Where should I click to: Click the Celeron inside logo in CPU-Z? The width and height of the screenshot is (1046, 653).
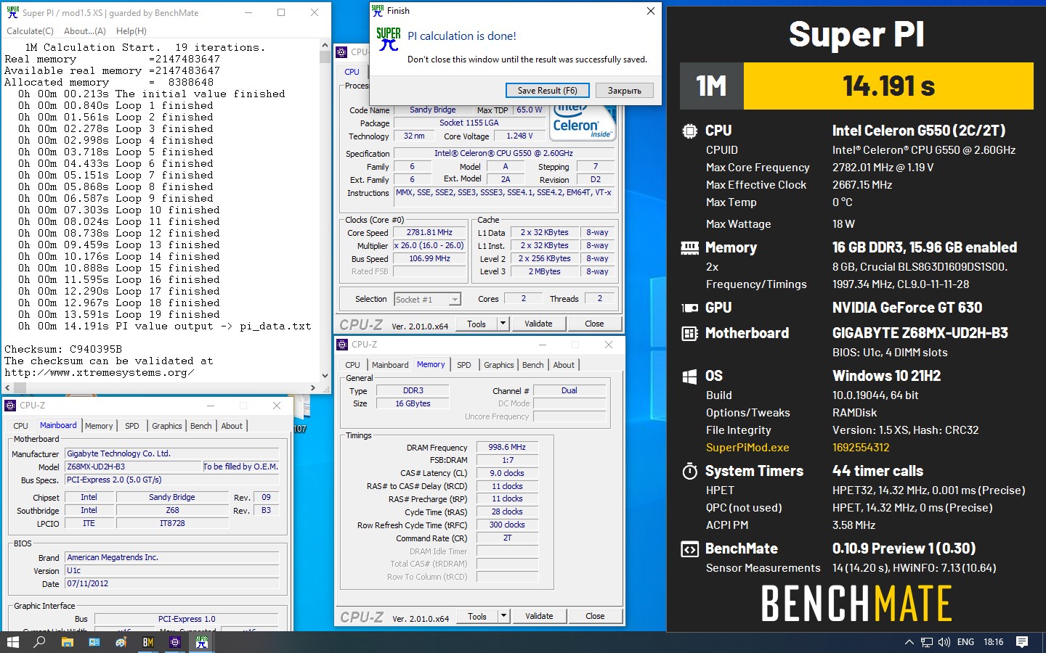pyautogui.click(x=583, y=123)
